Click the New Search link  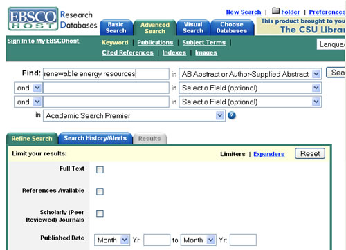(244, 12)
